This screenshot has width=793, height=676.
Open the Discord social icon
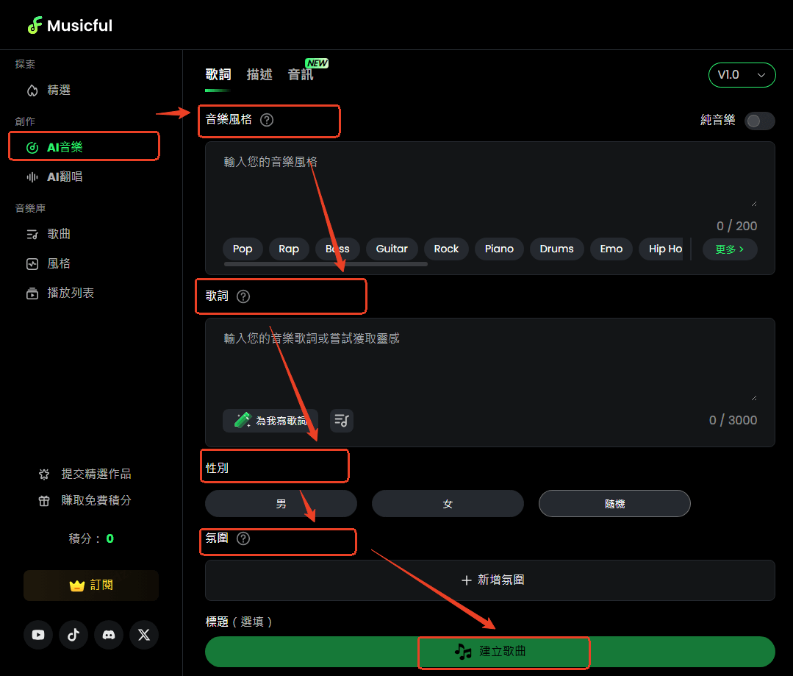tap(109, 635)
